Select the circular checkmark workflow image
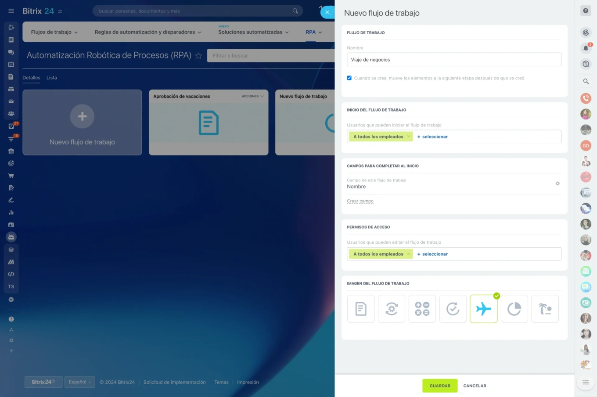This screenshot has width=597, height=397. (x=453, y=309)
